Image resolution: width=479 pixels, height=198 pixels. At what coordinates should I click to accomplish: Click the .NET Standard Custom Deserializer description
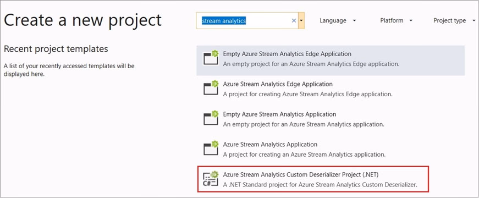click(x=320, y=185)
